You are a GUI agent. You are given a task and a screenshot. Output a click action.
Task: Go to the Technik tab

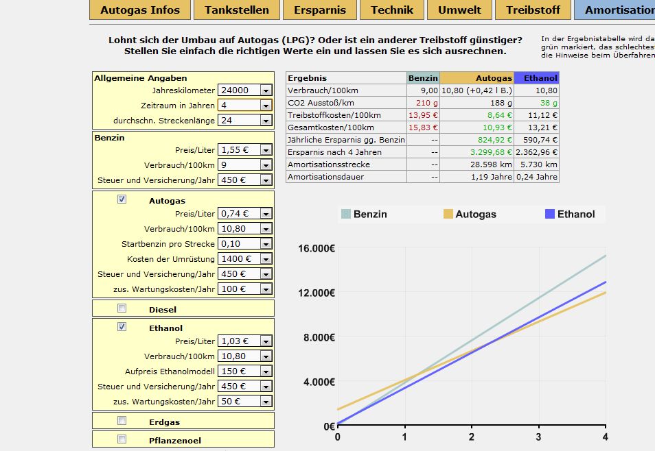point(392,10)
